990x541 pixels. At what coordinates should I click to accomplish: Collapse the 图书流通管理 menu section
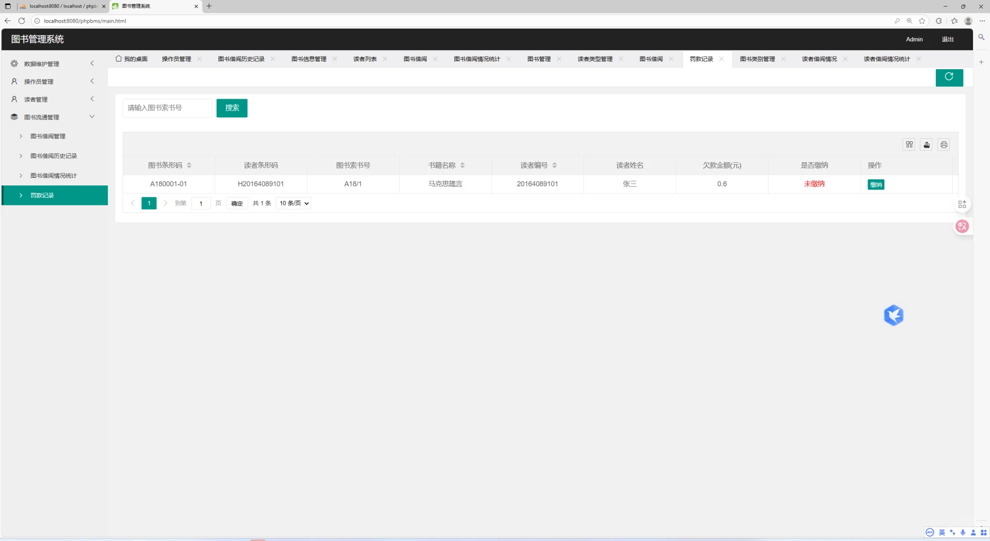pyautogui.click(x=54, y=117)
